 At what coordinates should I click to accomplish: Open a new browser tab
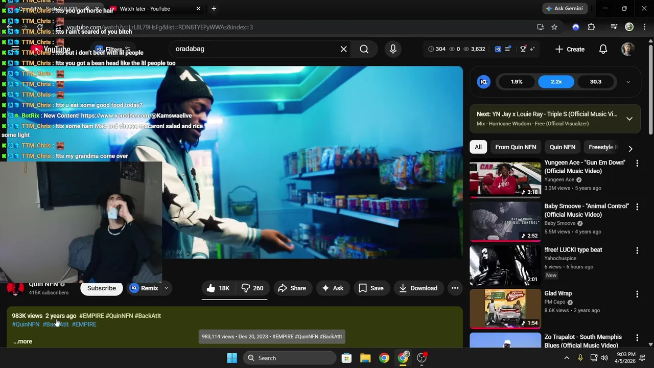point(214,9)
